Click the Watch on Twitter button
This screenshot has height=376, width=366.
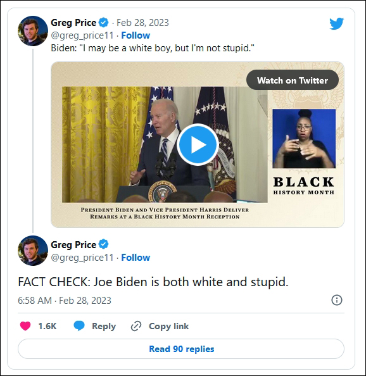(x=293, y=80)
